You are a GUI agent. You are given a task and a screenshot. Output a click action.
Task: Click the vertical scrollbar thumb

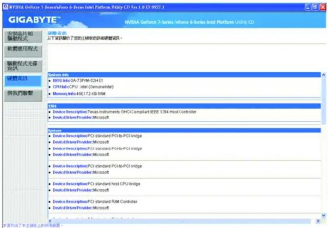(x=323, y=101)
